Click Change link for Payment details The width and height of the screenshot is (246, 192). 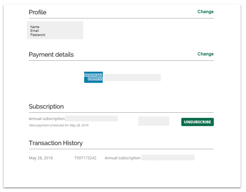tap(205, 54)
